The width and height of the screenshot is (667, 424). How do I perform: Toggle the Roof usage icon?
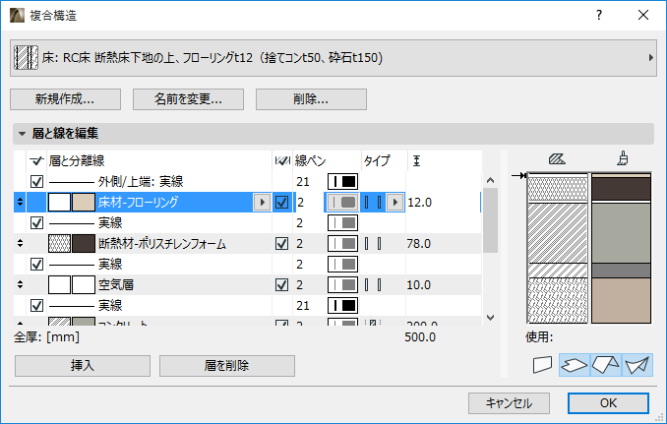coord(606,365)
